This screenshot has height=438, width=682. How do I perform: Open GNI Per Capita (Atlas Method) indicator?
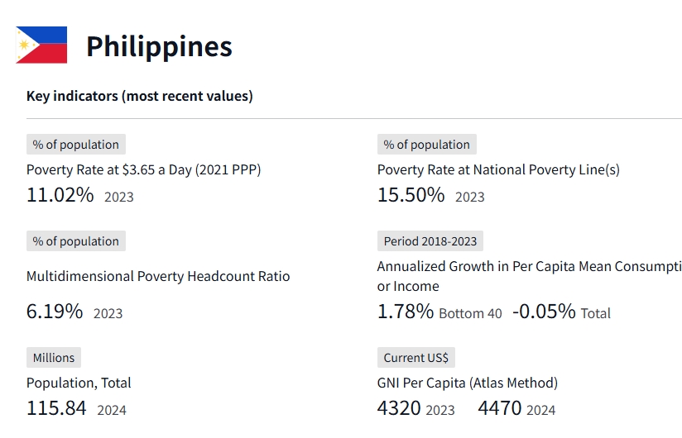tap(467, 383)
